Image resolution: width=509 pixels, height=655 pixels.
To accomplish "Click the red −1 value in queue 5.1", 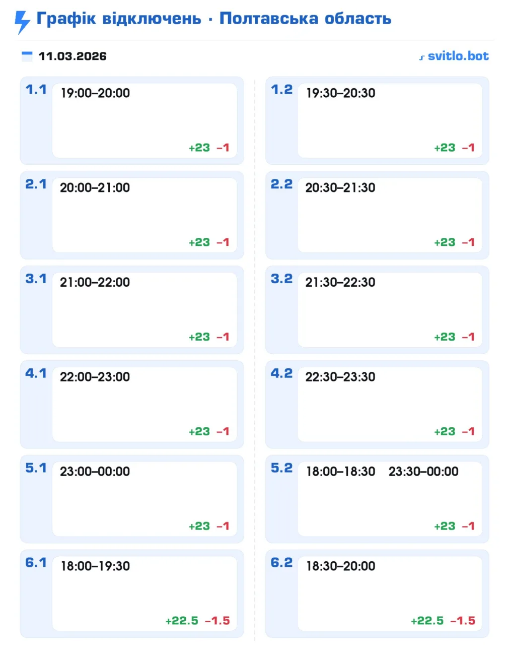I will [223, 526].
